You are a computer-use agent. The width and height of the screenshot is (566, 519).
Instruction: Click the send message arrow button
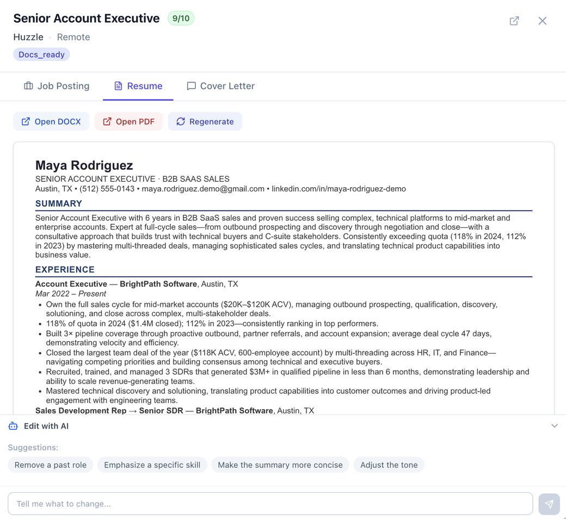[x=549, y=504]
